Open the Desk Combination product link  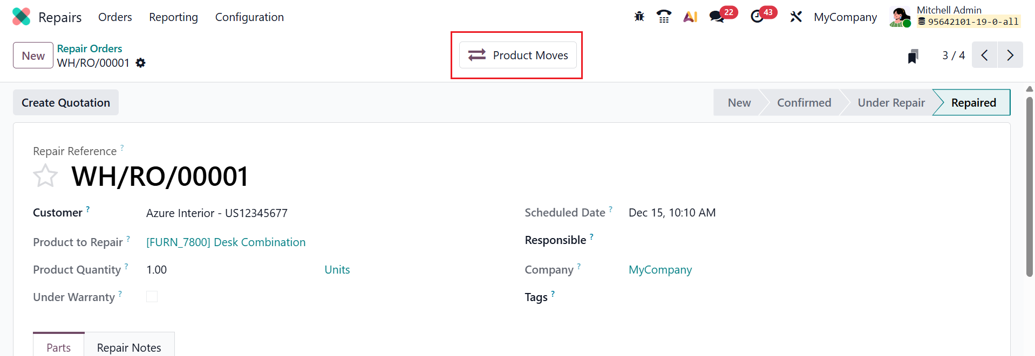tap(226, 242)
